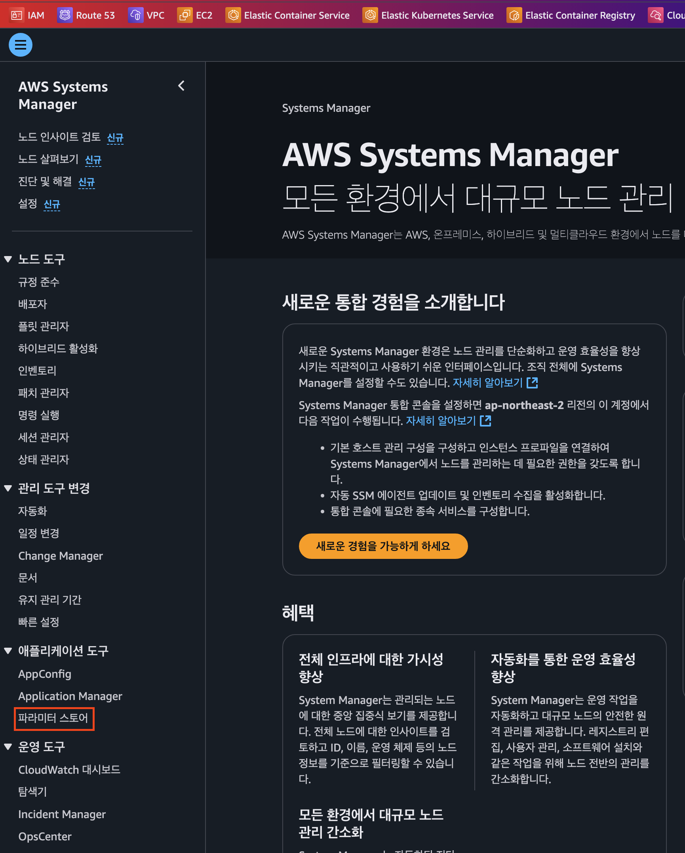Open 상태 관리자 in sidebar
Screen dimensions: 685x853
[44, 460]
